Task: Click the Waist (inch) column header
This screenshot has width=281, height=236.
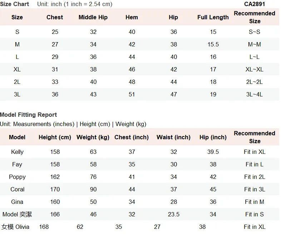Action: coord(173,137)
